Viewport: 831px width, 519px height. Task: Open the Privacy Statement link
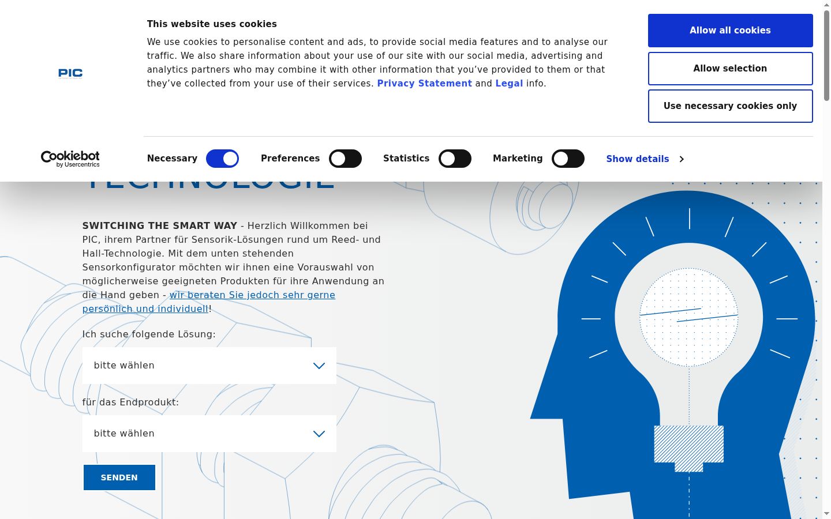[425, 84]
